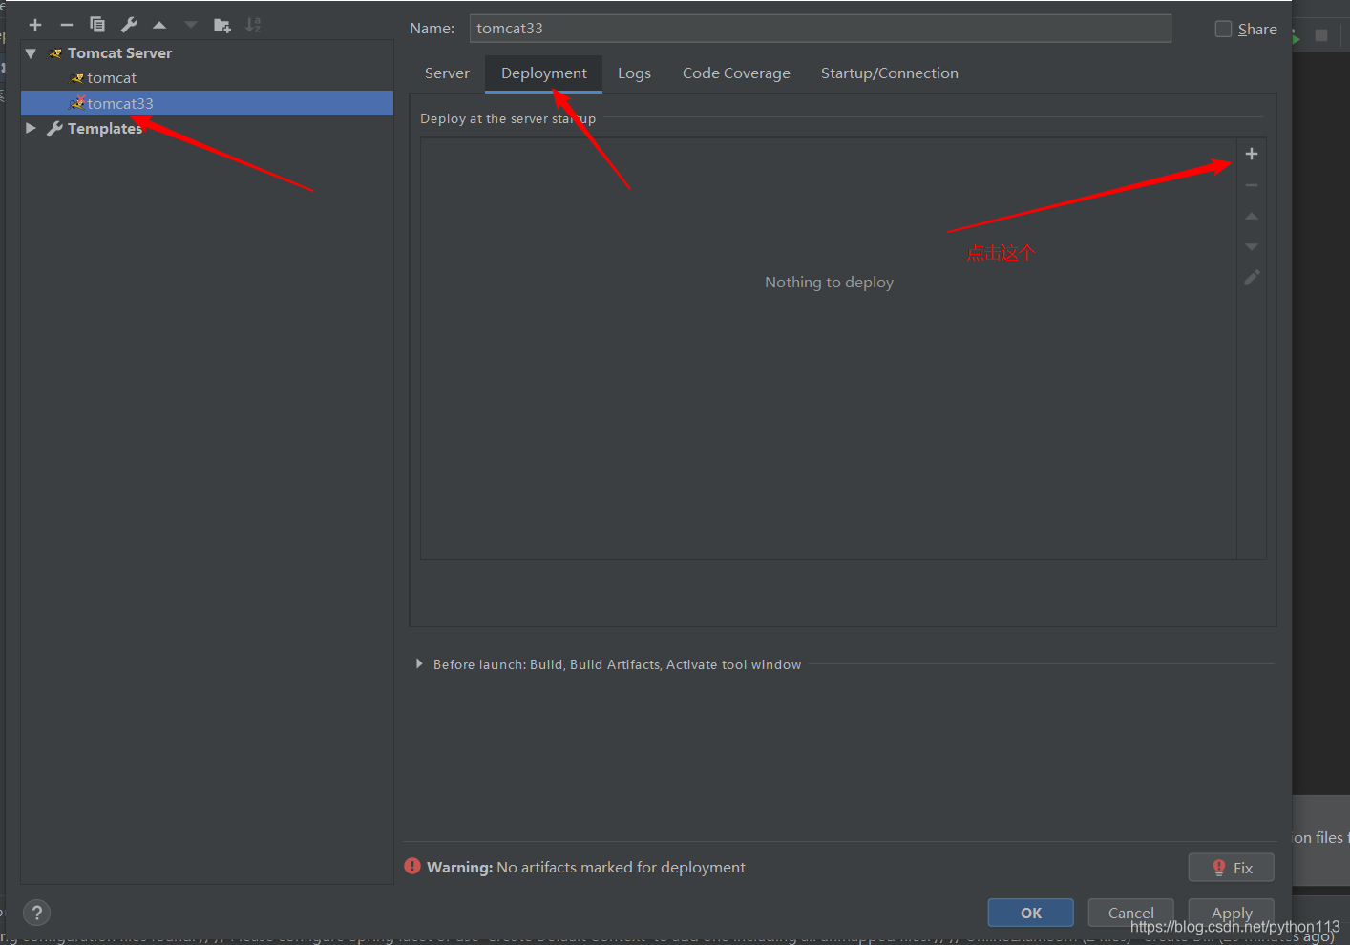Viewport: 1350px width, 945px height.
Task: Click the Tomcat Server group icon
Action: click(x=55, y=53)
